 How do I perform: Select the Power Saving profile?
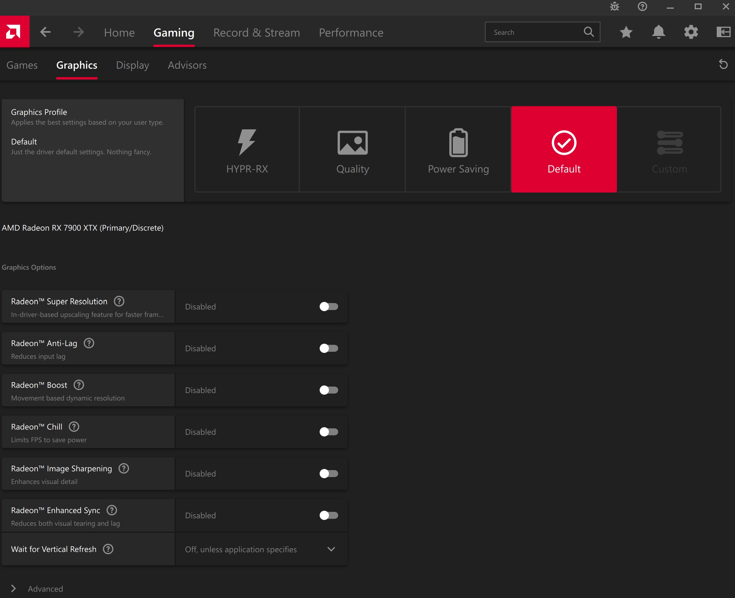point(458,149)
